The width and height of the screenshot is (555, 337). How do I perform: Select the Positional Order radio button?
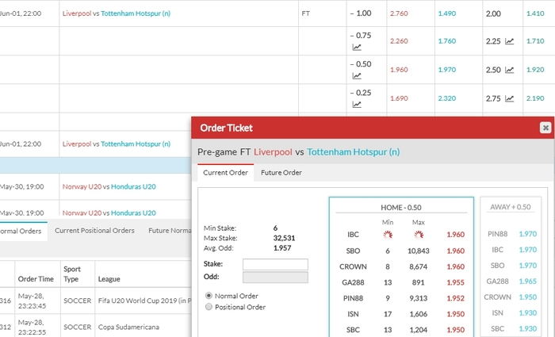(x=209, y=307)
